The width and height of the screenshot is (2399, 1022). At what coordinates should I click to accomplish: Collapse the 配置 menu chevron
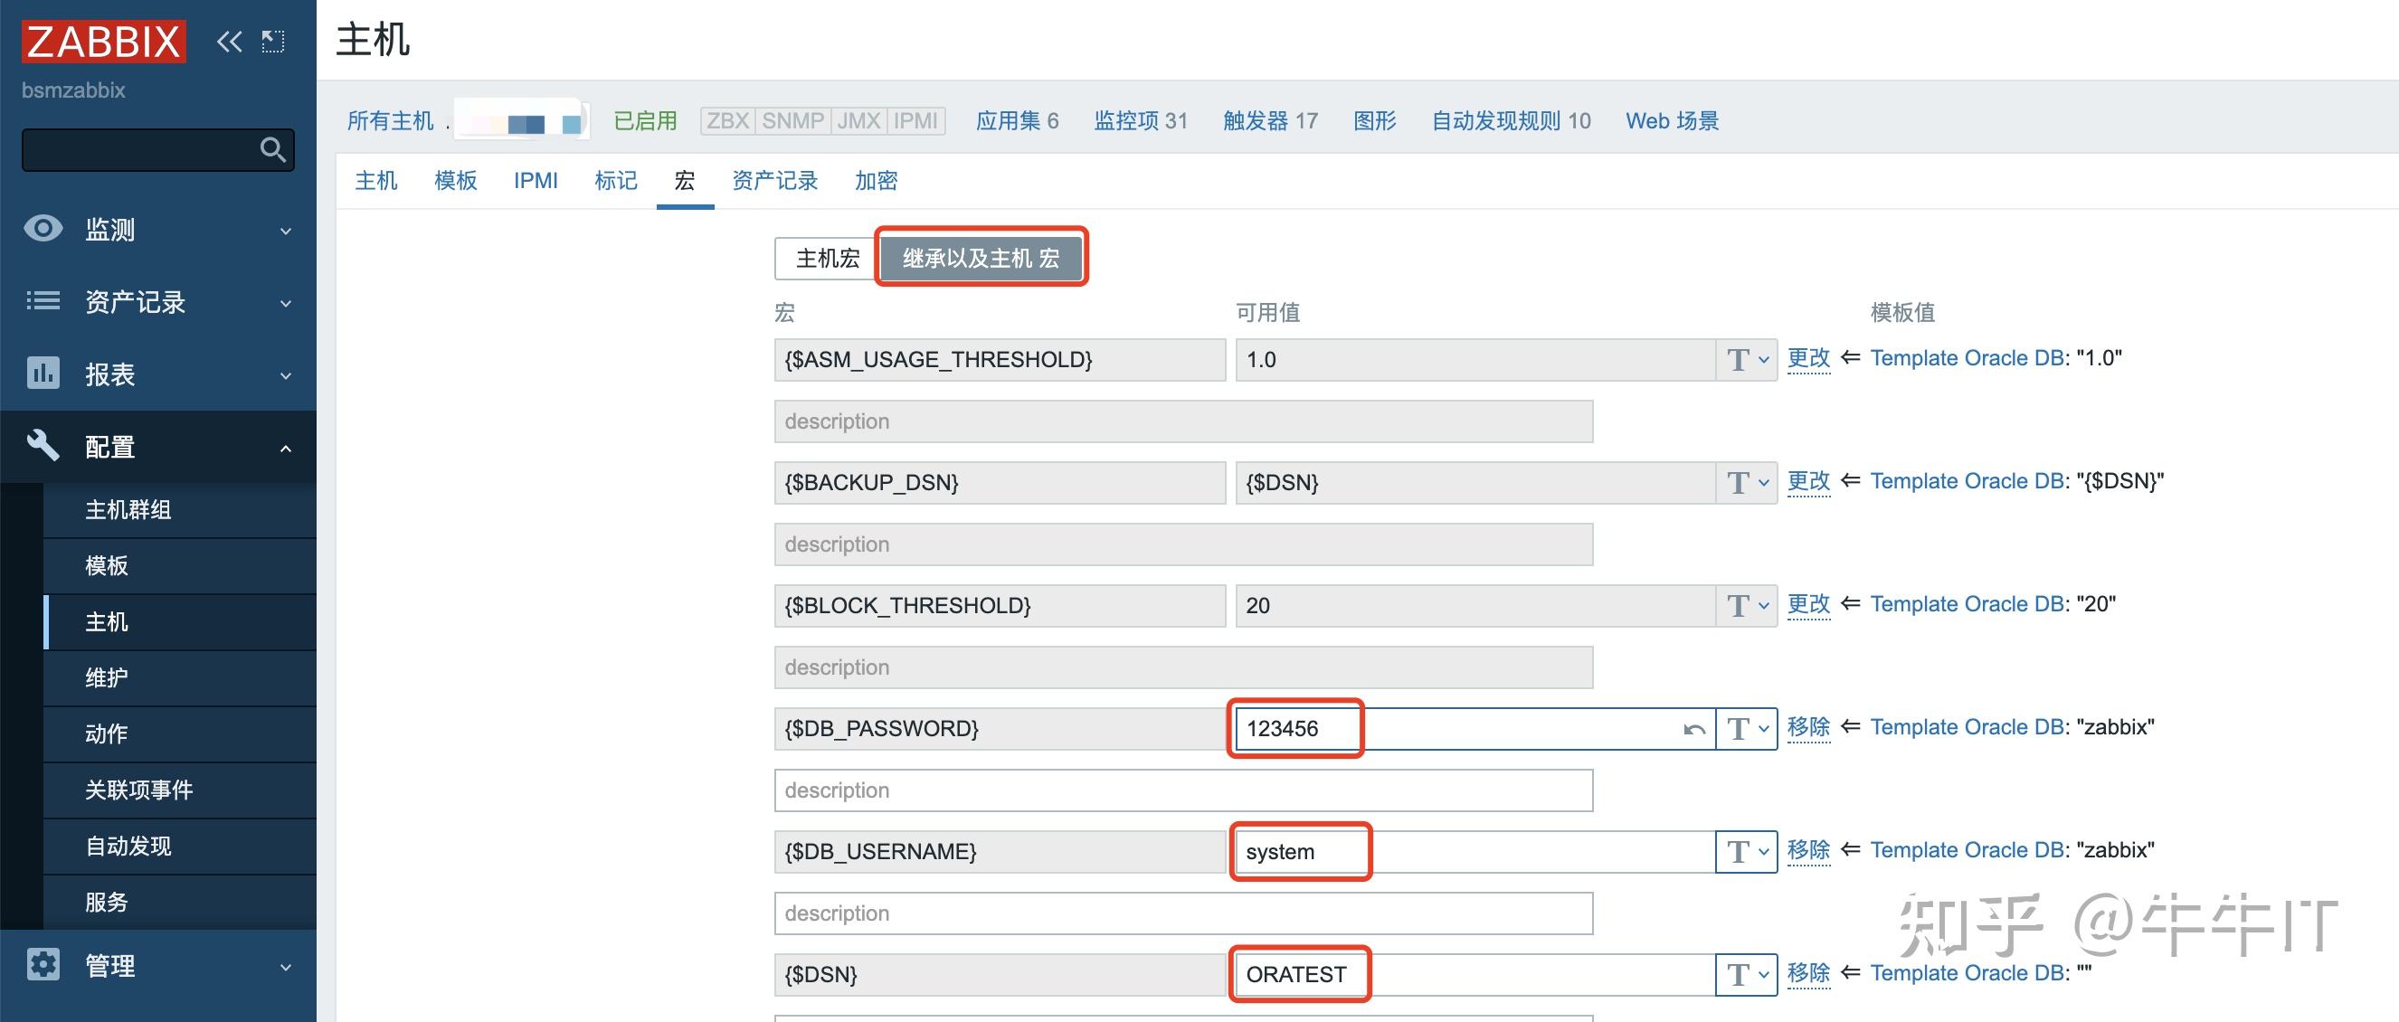tap(285, 447)
